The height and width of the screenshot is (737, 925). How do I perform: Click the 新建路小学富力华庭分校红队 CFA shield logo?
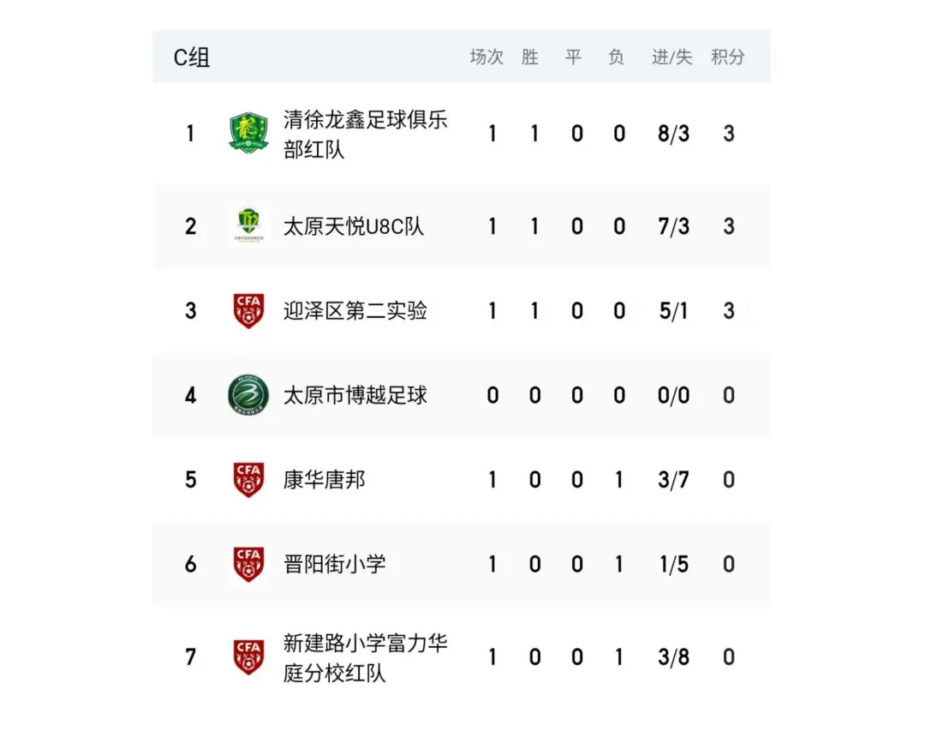pyautogui.click(x=248, y=656)
